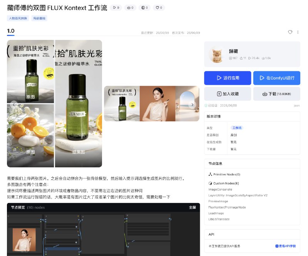Click the 节点预览 (10) nodes label

click(x=28, y=207)
